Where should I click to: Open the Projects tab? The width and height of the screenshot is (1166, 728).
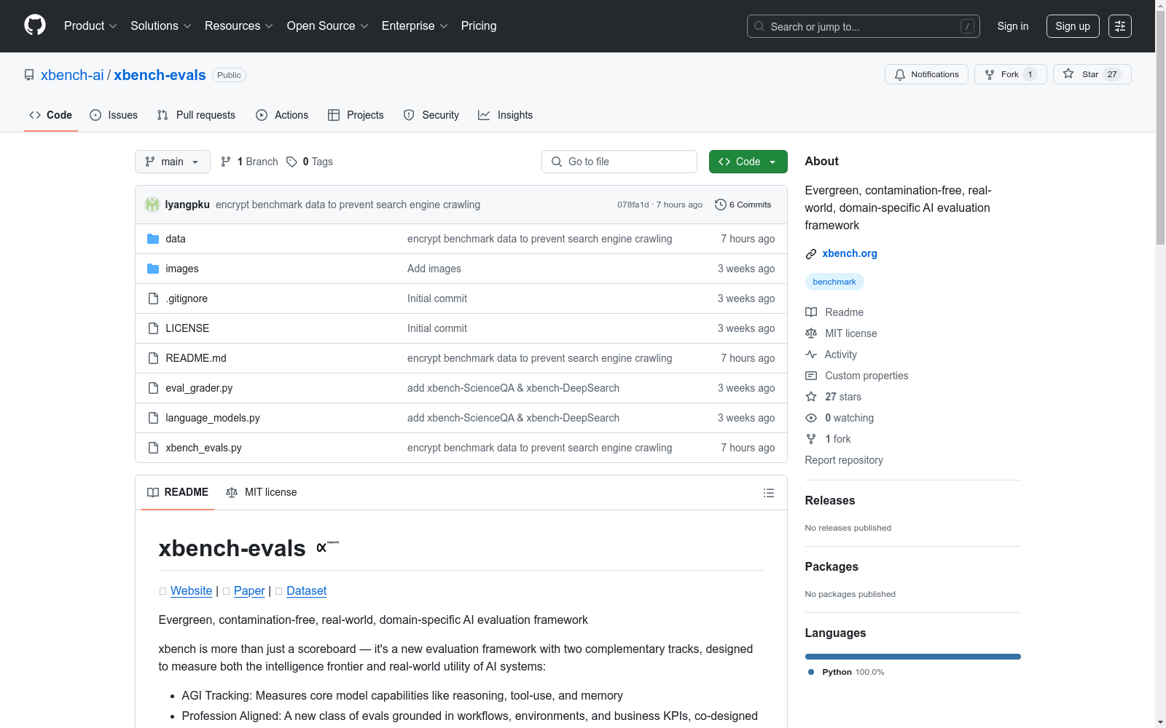[356, 115]
